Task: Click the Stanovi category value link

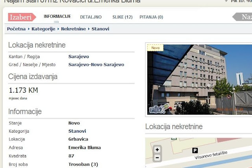Action: tap(77, 131)
